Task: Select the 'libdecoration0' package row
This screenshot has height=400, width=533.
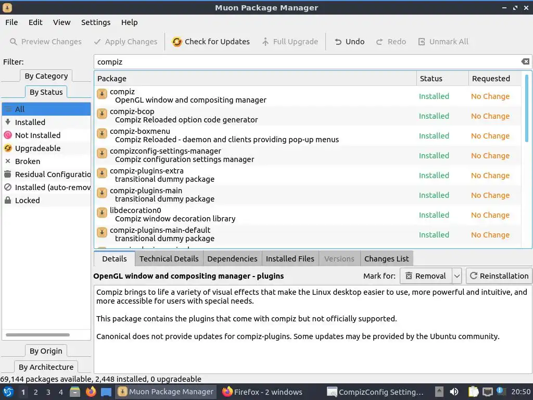Action: click(308, 214)
